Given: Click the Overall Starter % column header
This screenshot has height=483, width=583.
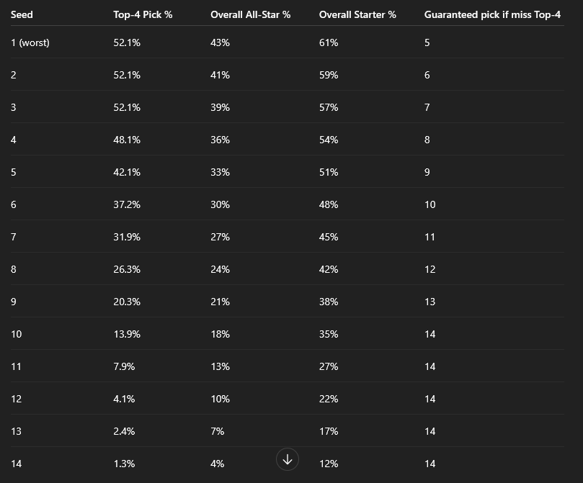Looking at the screenshot, I should [x=357, y=14].
